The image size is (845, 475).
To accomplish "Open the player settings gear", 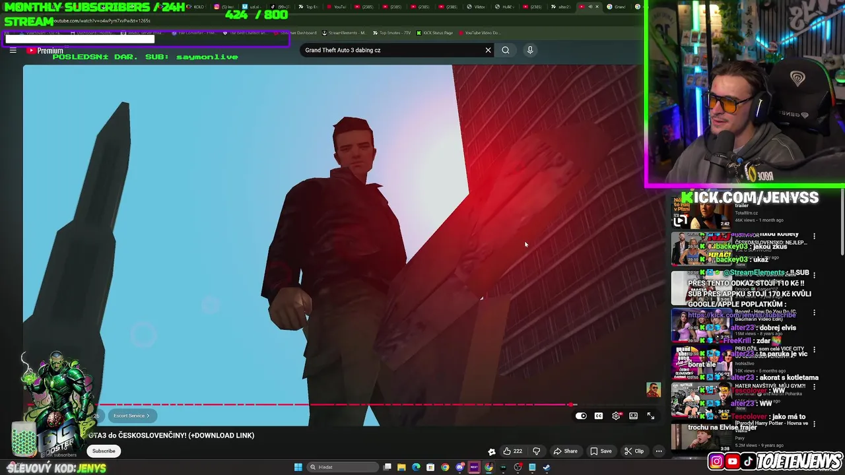I will [x=616, y=416].
